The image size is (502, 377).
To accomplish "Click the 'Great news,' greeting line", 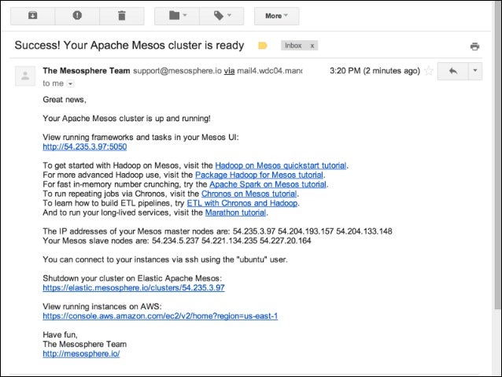I will pos(65,100).
